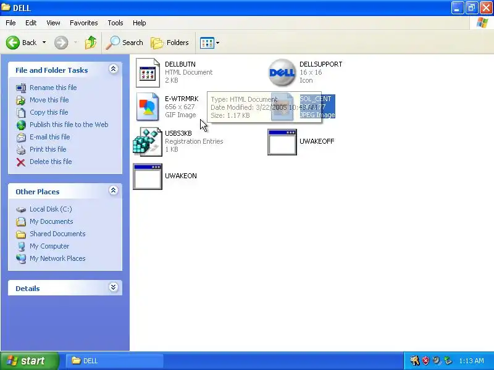Open the File menu
Screen dimensions: 494x370
click(10, 23)
